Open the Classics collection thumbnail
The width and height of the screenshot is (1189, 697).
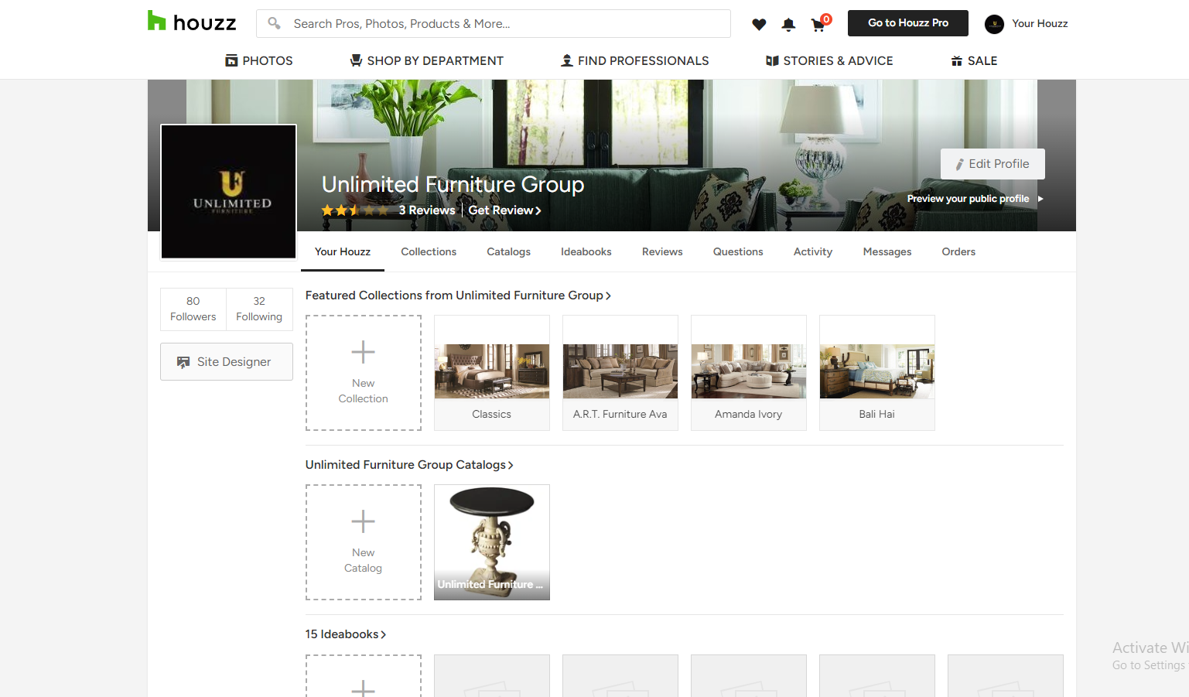tap(492, 373)
